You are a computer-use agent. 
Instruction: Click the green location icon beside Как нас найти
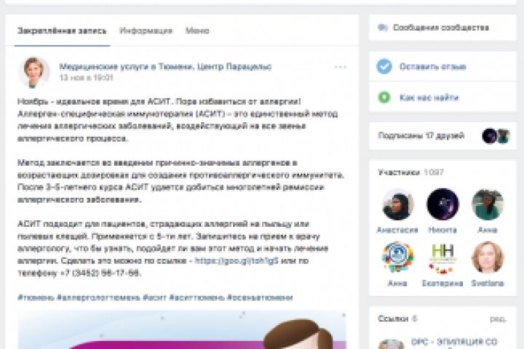[x=384, y=97]
